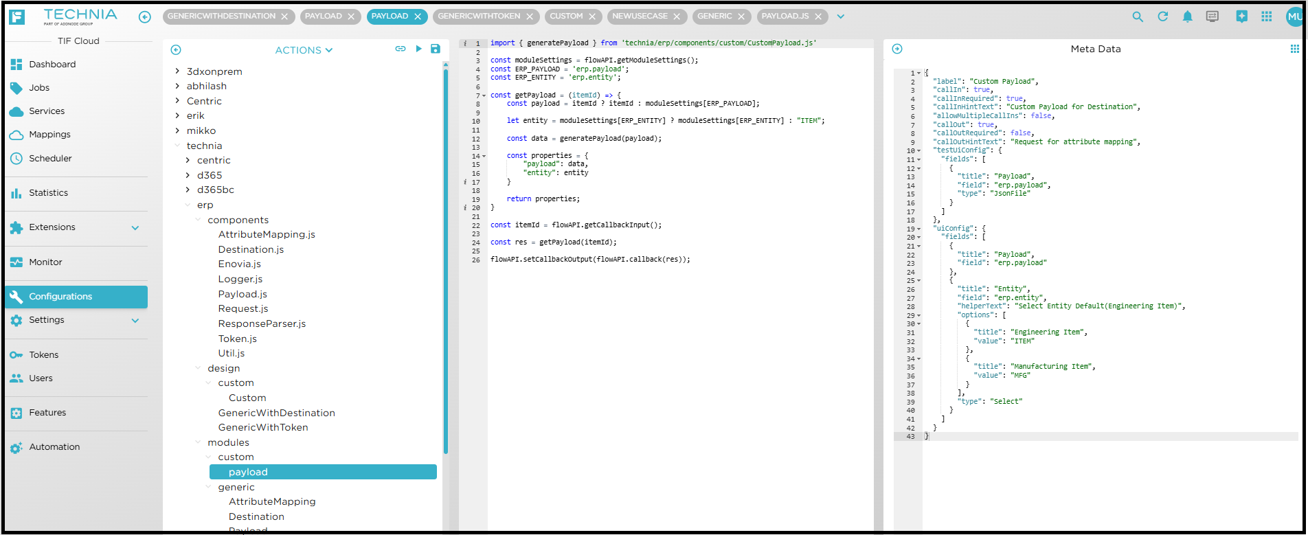Open the search icon in the top bar
Viewport: 1308px width, 535px height.
[1138, 16]
